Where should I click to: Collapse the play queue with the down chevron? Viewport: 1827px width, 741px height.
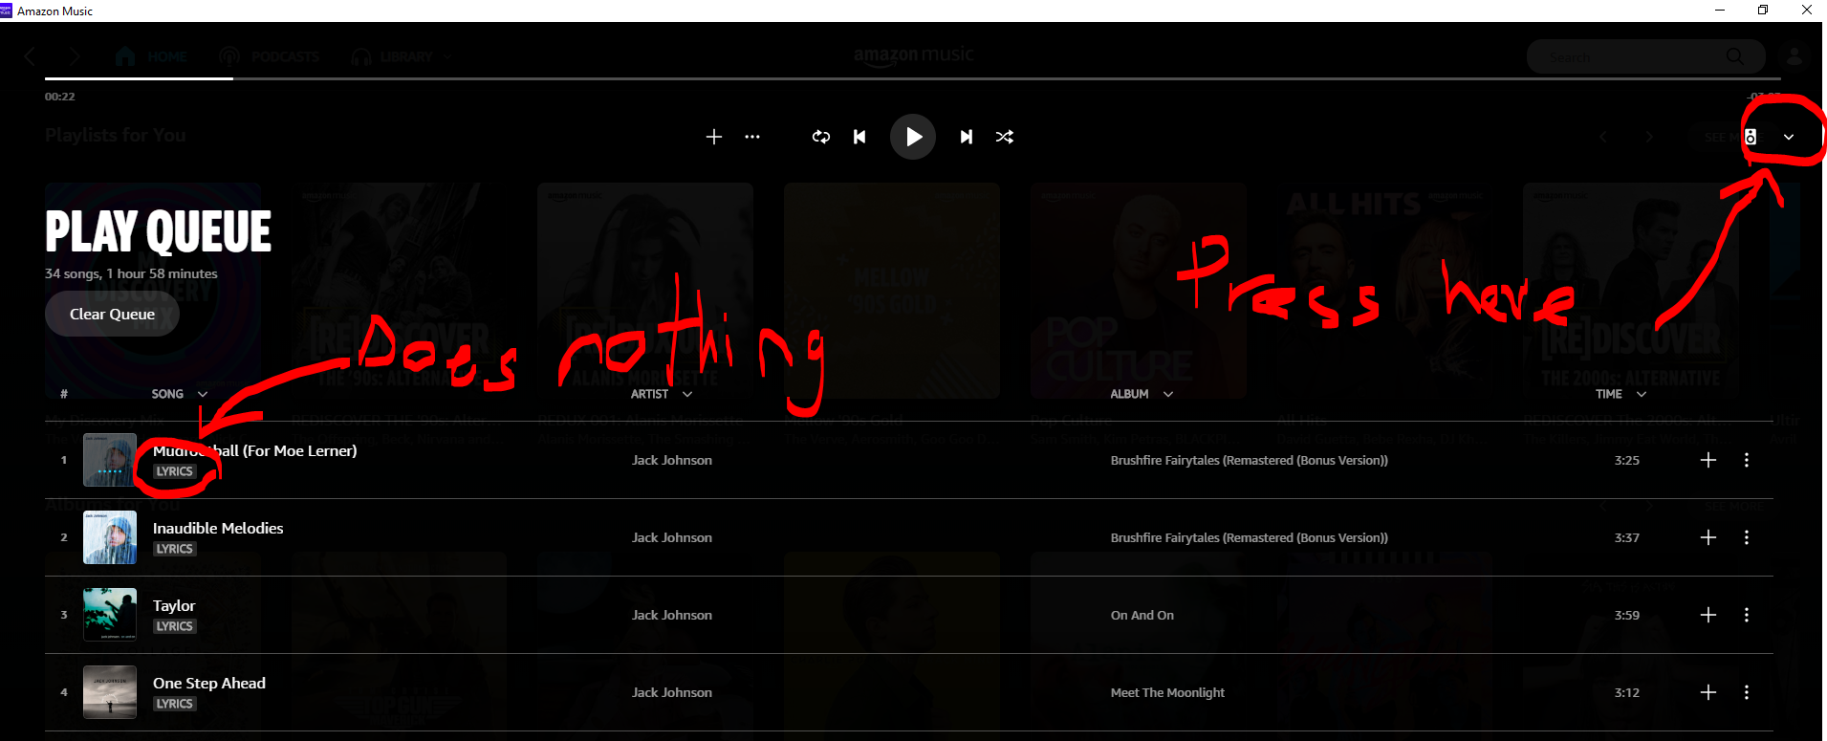click(1789, 137)
